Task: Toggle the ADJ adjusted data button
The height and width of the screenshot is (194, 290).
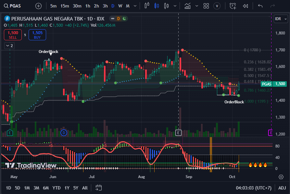Action: tap(282, 188)
